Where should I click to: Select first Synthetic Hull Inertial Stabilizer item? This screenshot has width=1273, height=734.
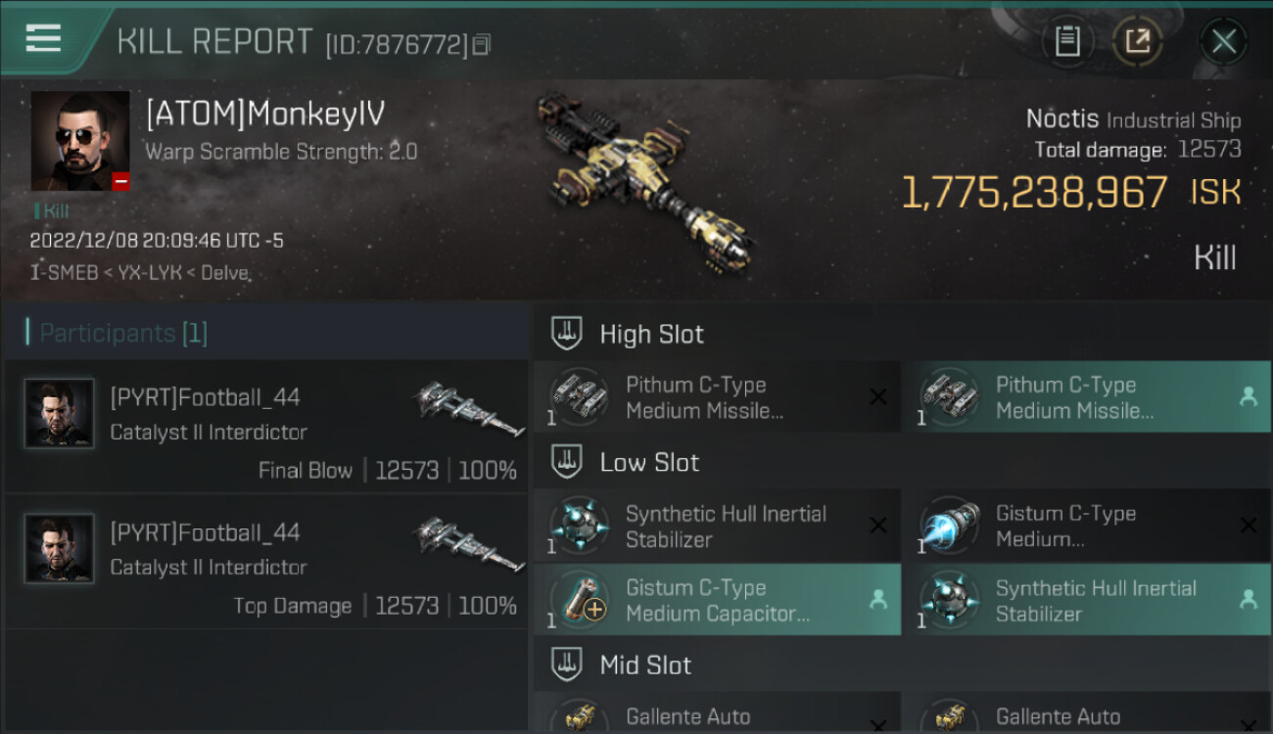pos(717,526)
